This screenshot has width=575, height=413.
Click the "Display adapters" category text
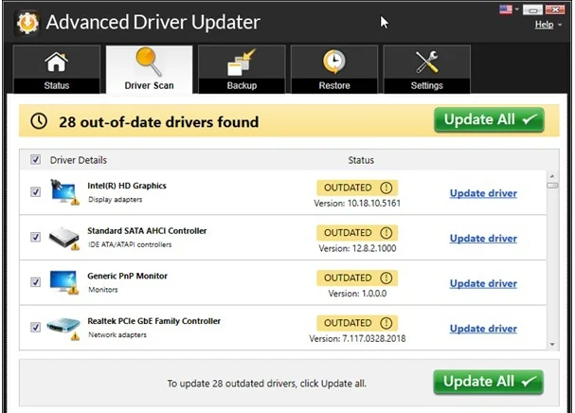(116, 200)
